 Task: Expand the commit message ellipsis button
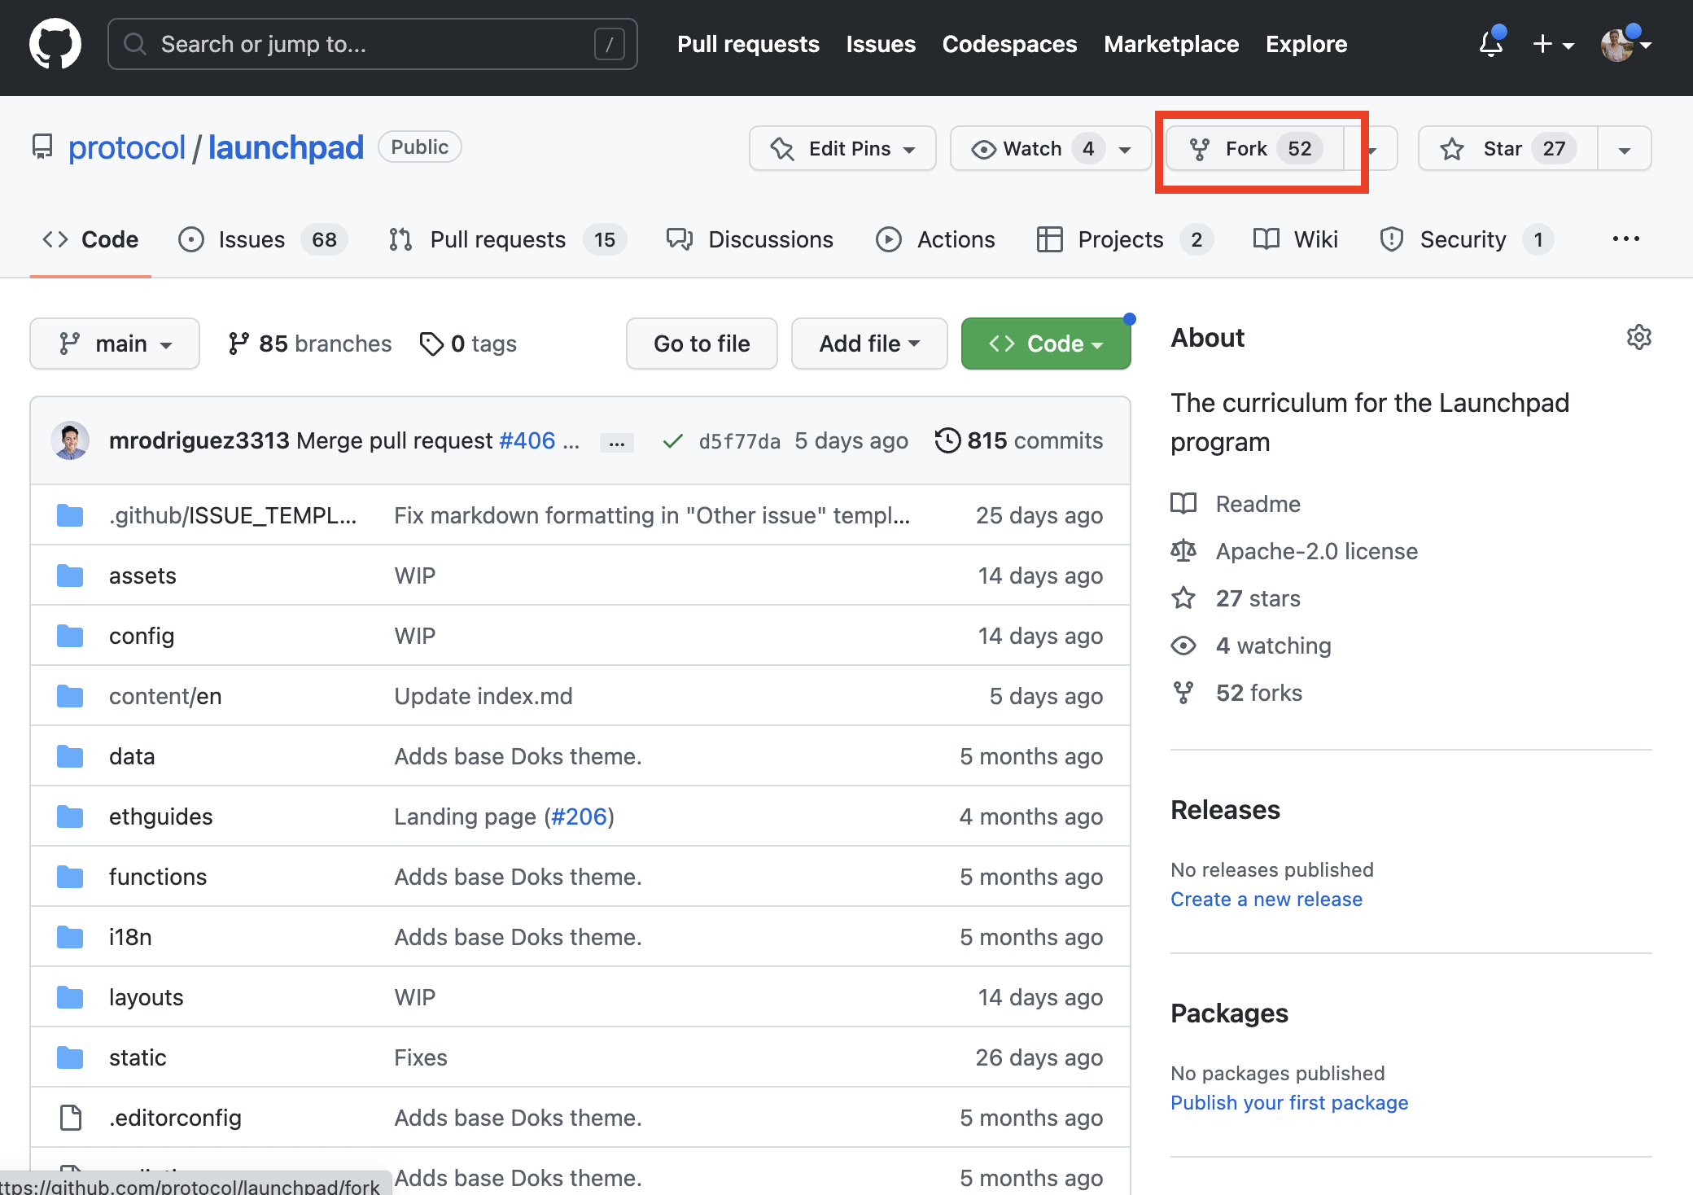pyautogui.click(x=617, y=442)
